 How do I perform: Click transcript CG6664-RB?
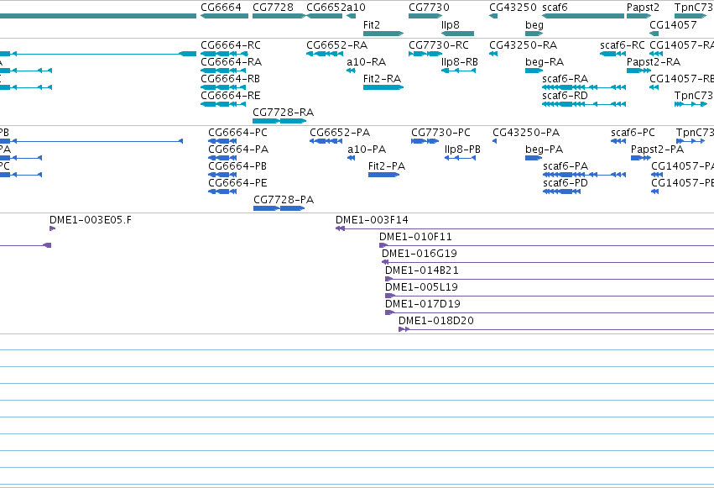(x=223, y=87)
